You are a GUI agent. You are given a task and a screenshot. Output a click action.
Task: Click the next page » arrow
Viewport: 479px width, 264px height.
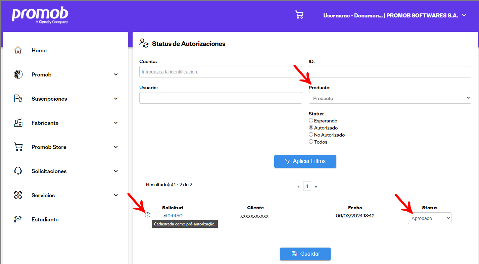[316, 186]
